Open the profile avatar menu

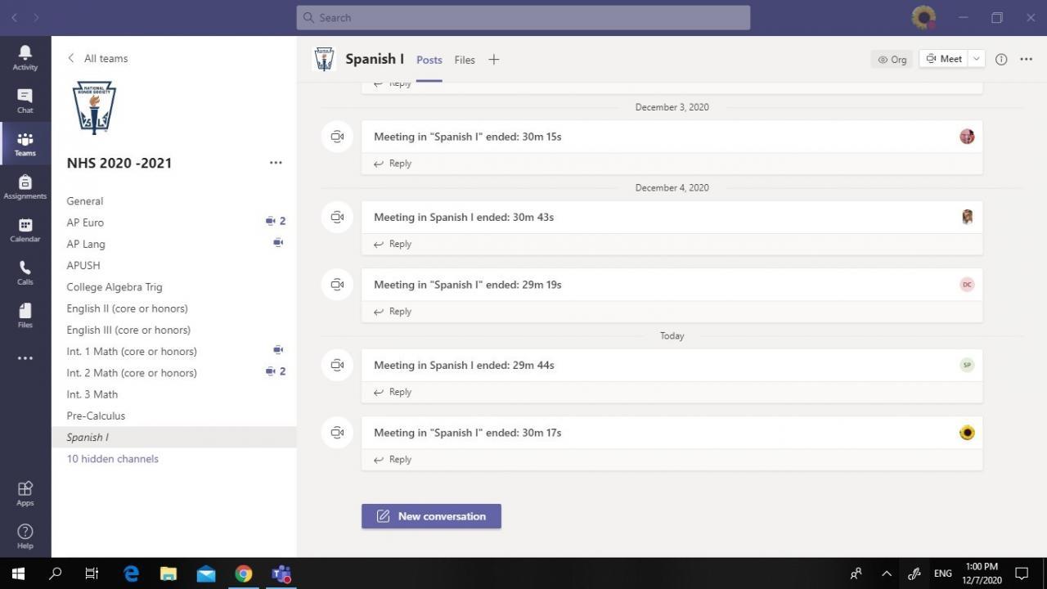coord(923,17)
